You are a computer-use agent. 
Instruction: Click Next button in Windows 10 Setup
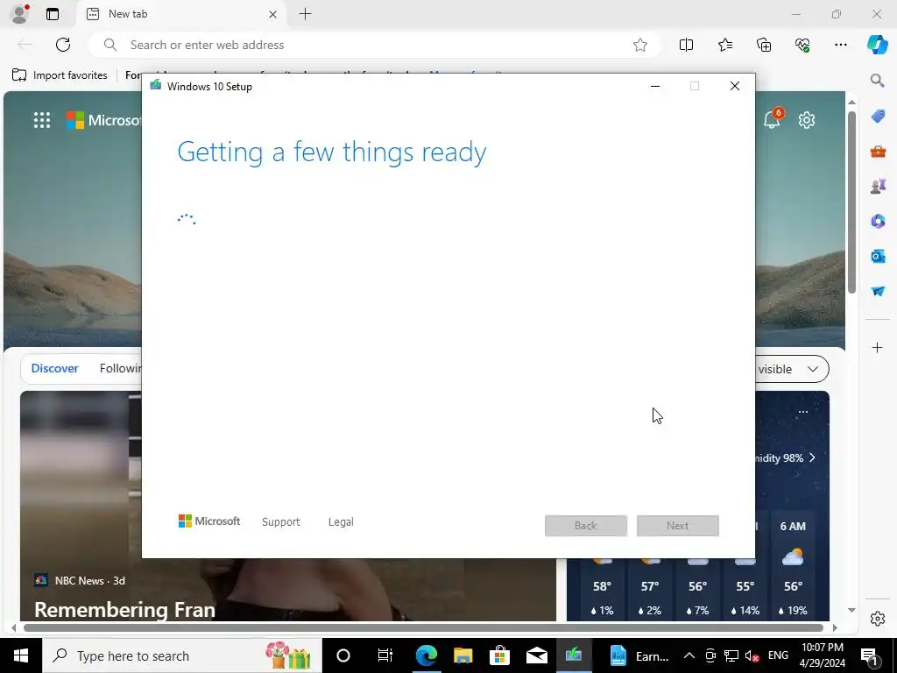pos(678,526)
